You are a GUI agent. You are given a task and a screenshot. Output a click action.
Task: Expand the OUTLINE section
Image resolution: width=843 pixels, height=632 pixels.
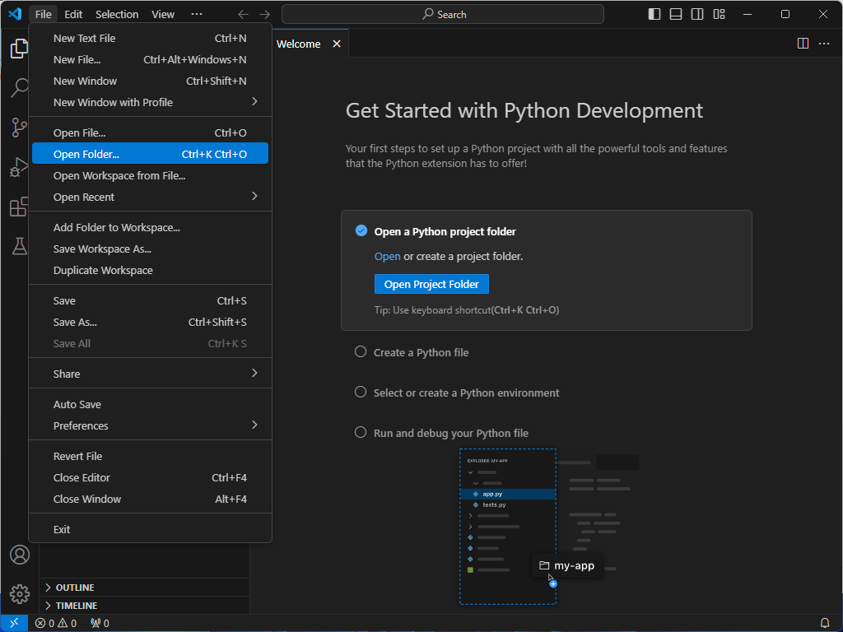click(x=74, y=588)
